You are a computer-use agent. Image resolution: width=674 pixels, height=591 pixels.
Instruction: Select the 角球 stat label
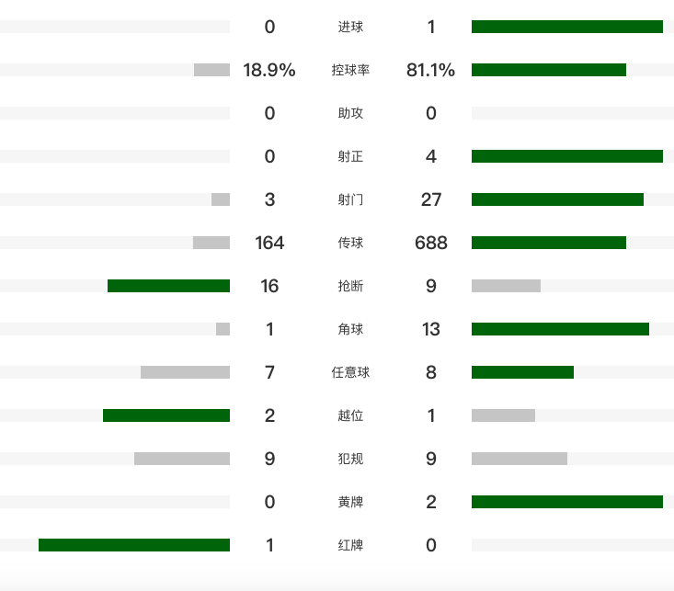click(x=350, y=329)
